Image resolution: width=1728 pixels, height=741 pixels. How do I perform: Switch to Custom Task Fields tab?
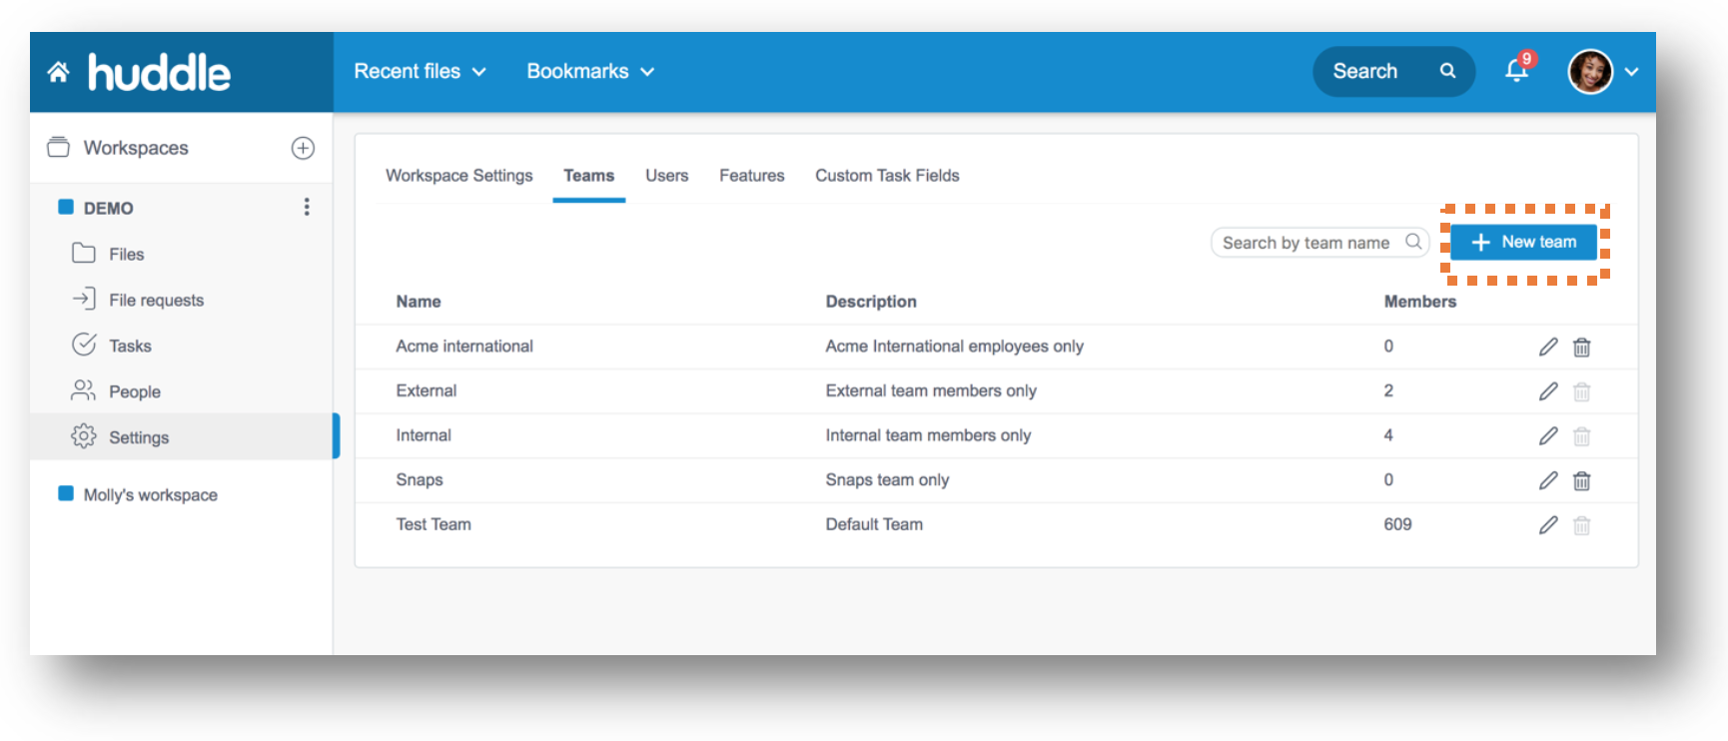(887, 176)
